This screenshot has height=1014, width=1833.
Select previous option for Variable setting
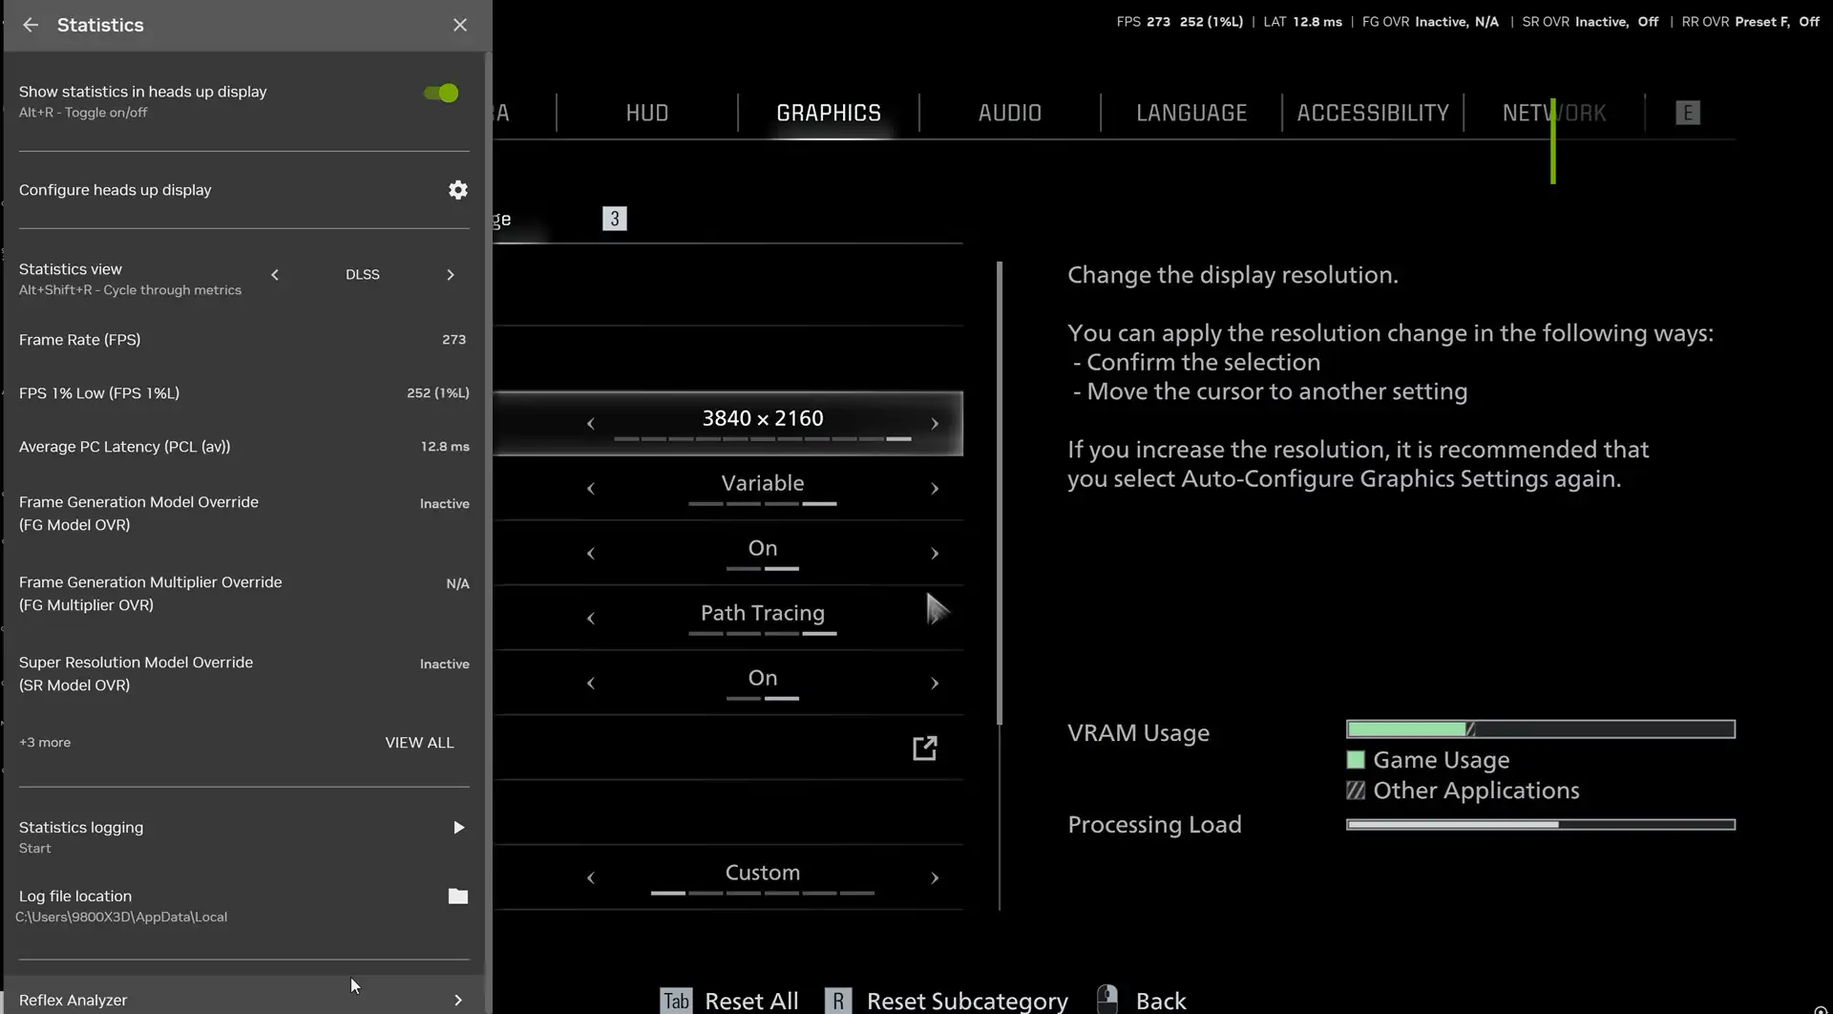click(x=591, y=489)
